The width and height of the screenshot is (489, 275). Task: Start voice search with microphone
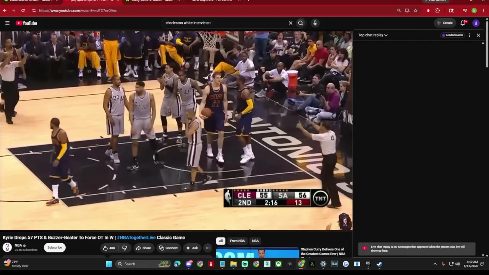click(315, 23)
